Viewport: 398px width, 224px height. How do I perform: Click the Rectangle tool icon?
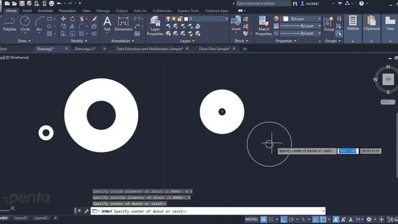click(50, 19)
